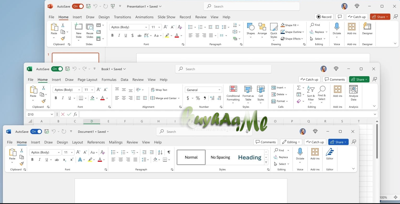400x204 pixels.
Task: Expand Merge and Center dropdown in Excel
Action: coord(179,98)
